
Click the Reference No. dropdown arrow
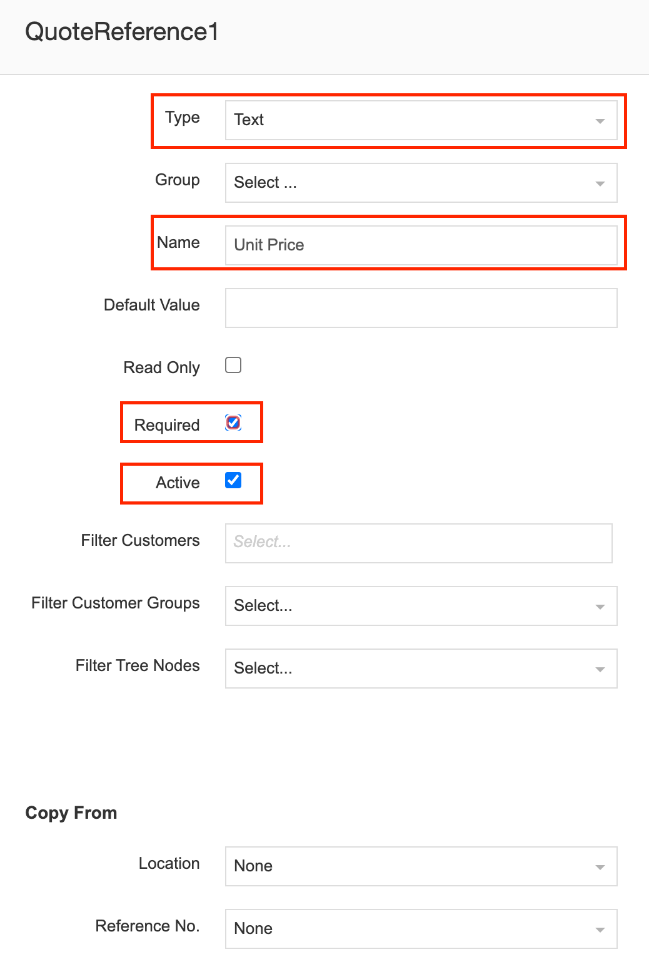tap(600, 930)
